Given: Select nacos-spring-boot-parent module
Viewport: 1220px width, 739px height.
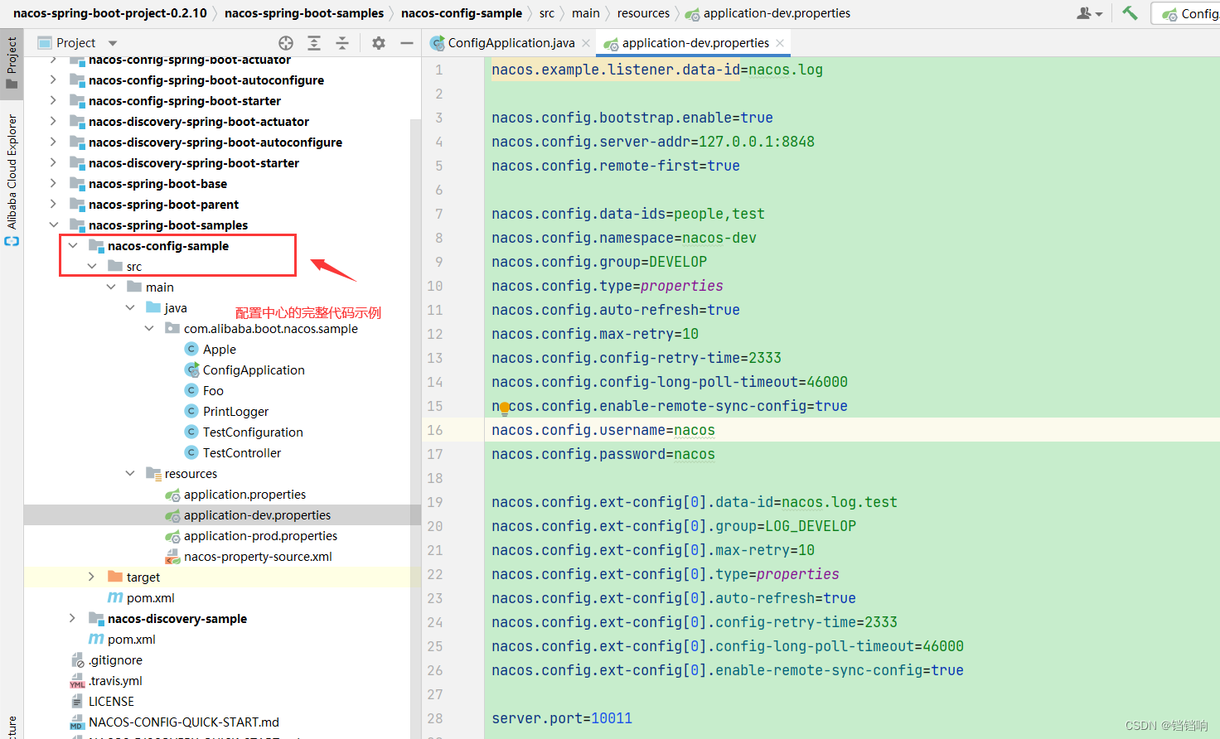Looking at the screenshot, I should tap(154, 205).
